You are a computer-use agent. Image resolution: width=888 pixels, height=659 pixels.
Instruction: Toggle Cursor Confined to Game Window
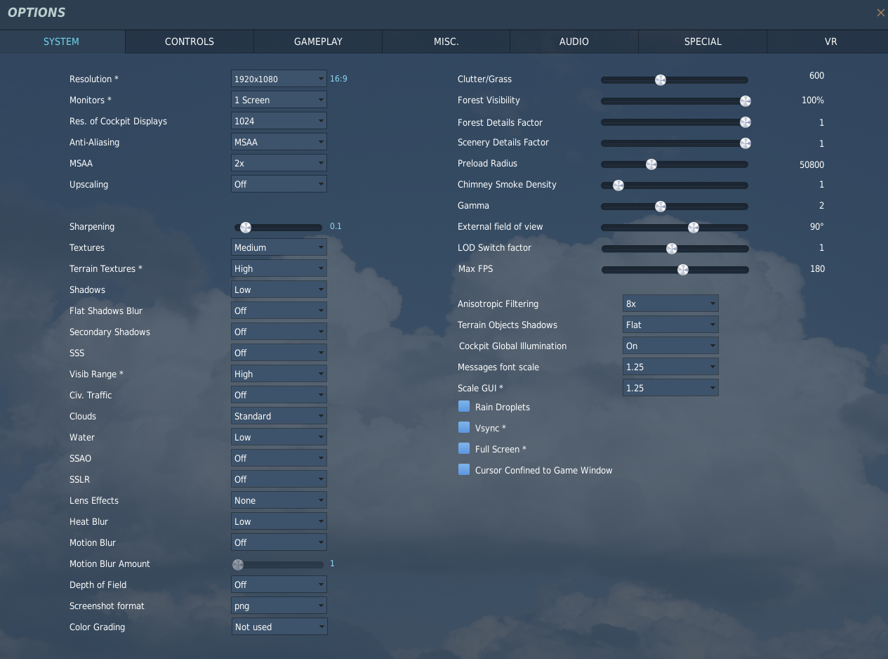point(464,470)
